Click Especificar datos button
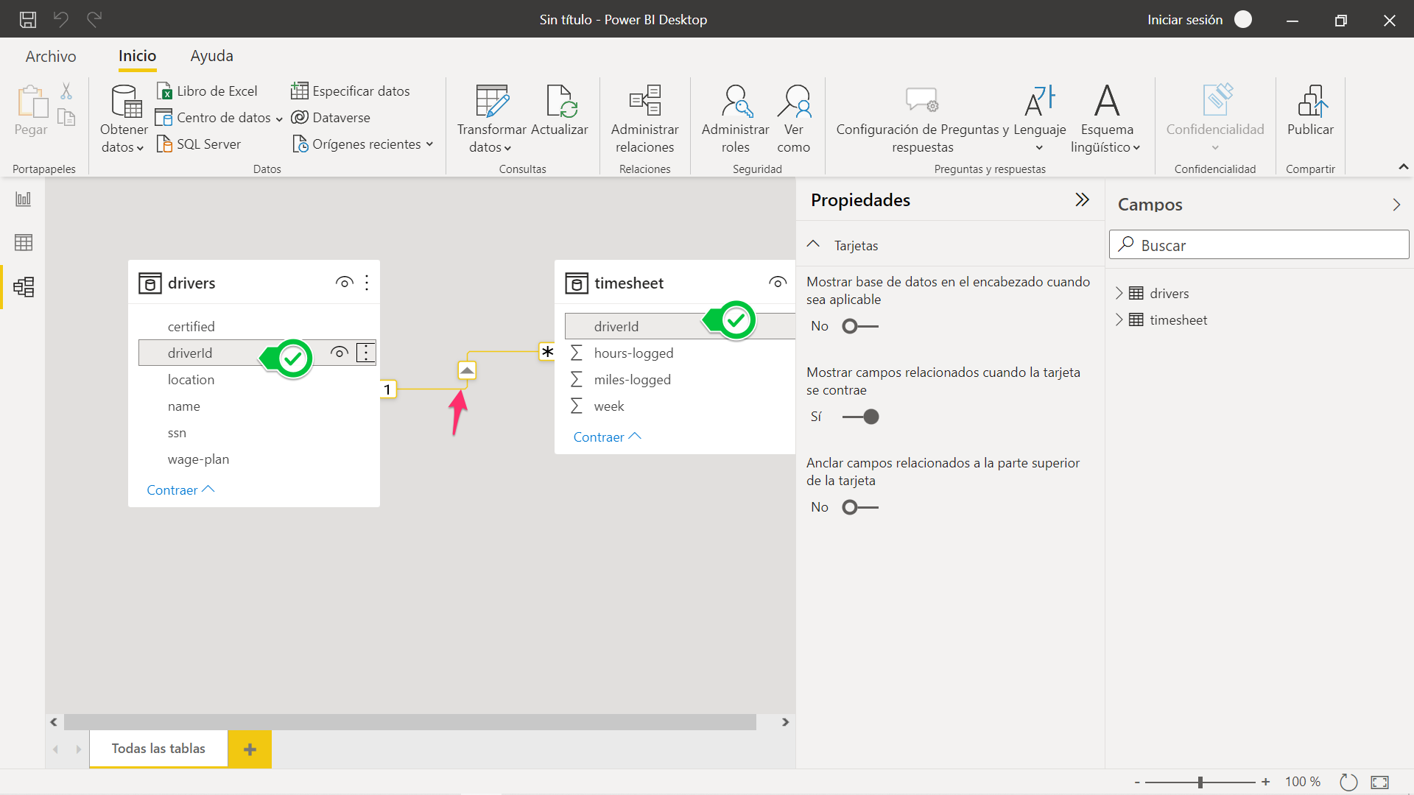 point(351,91)
